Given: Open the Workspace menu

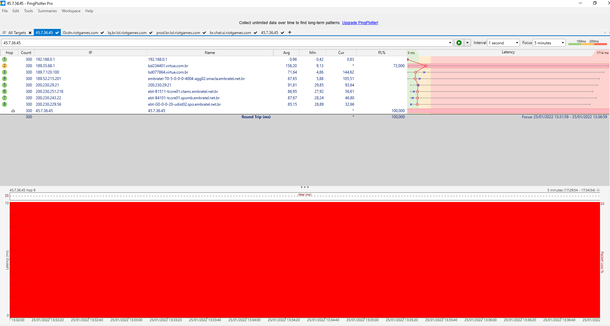Looking at the screenshot, I should click(71, 11).
